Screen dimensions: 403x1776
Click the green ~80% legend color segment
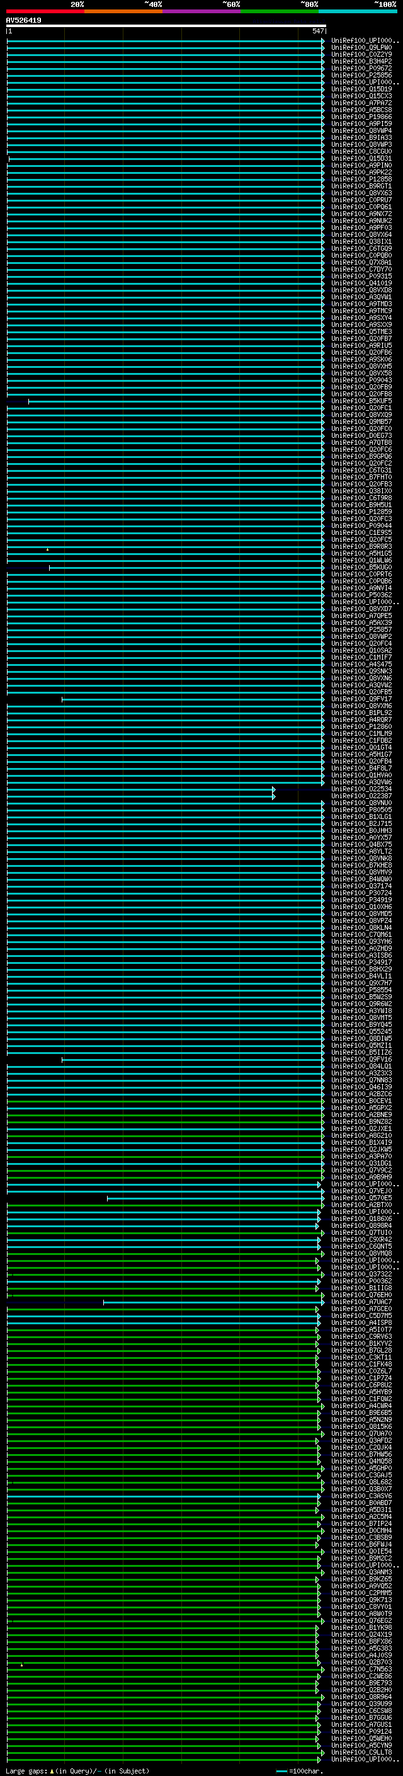[280, 11]
